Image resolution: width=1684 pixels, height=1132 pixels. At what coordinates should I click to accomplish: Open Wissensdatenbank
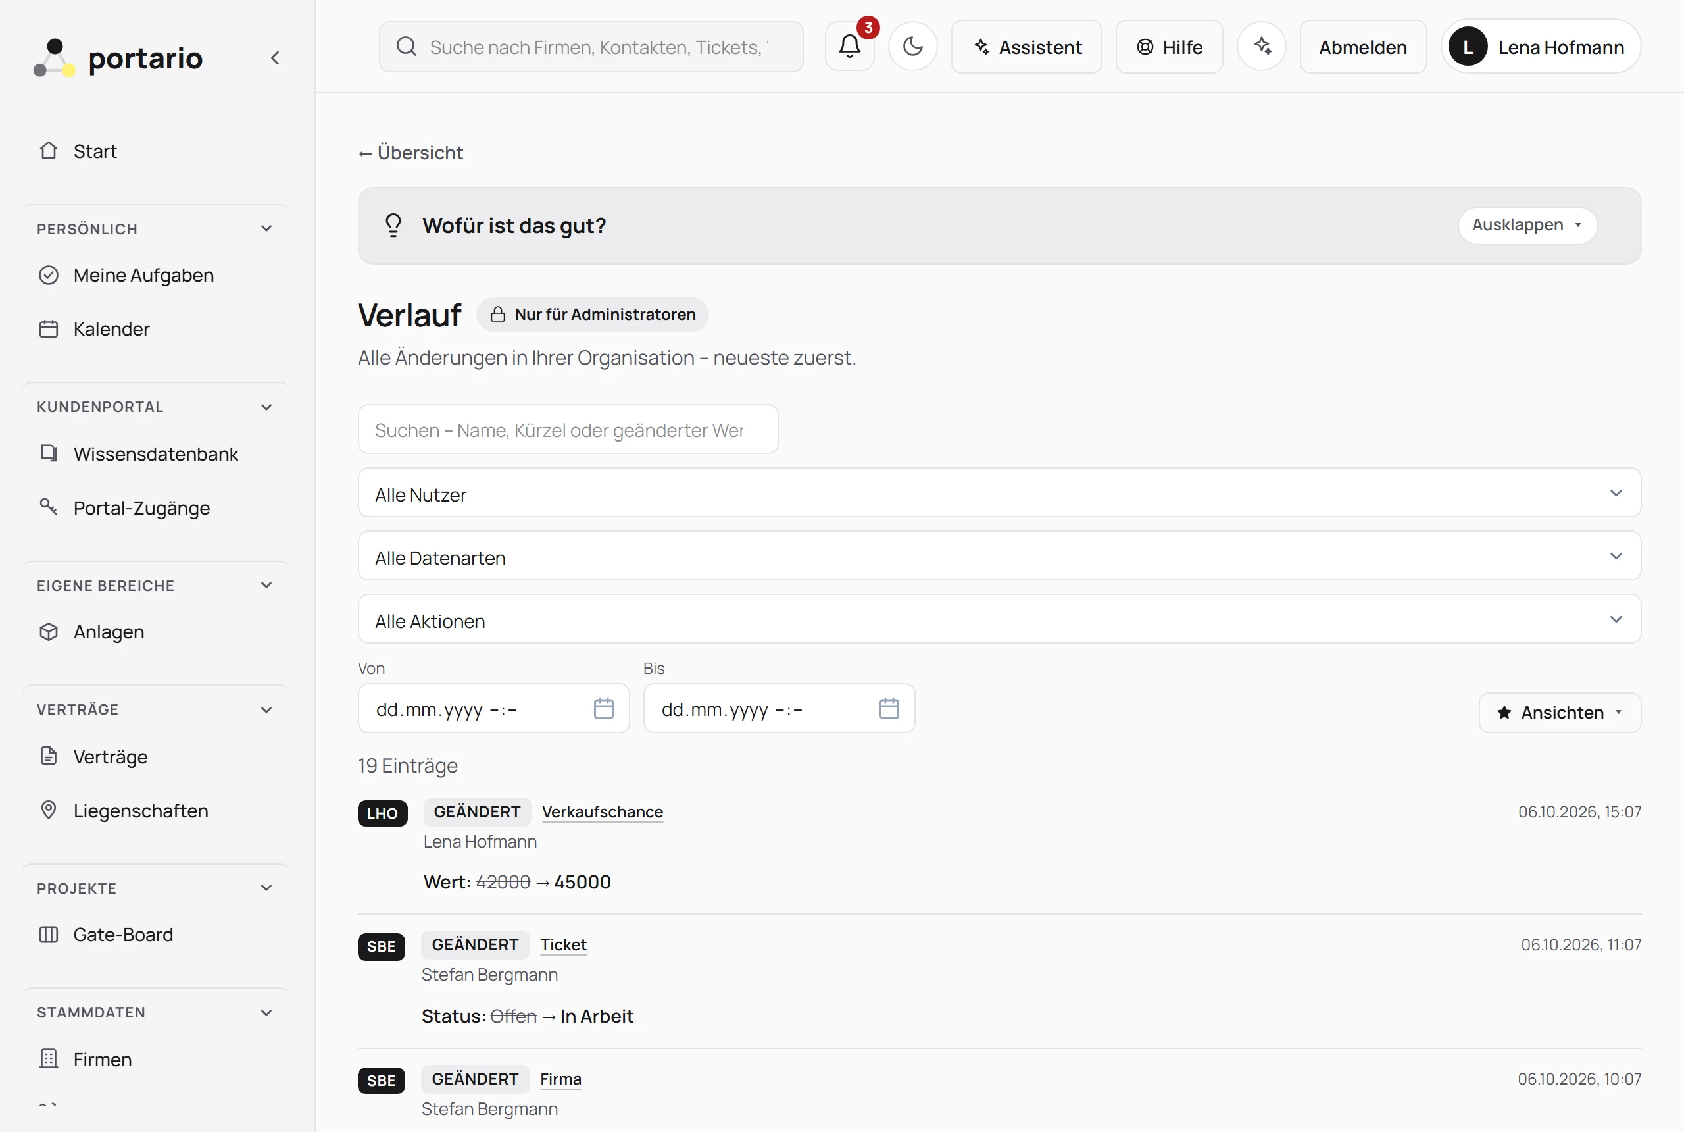157,453
